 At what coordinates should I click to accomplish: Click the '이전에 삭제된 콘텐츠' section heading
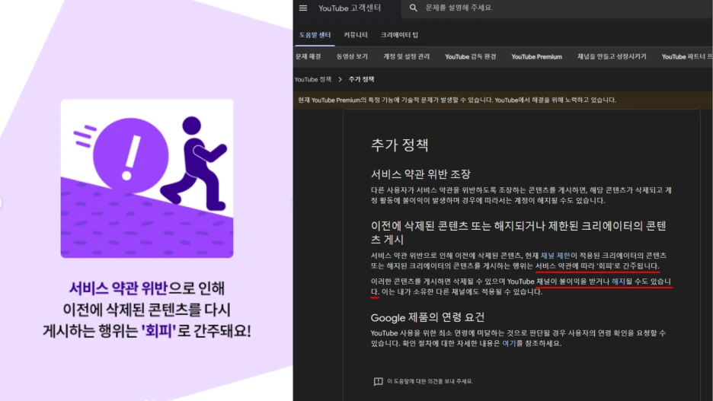click(519, 233)
